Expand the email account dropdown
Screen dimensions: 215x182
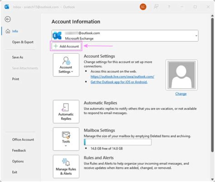coord(196,36)
